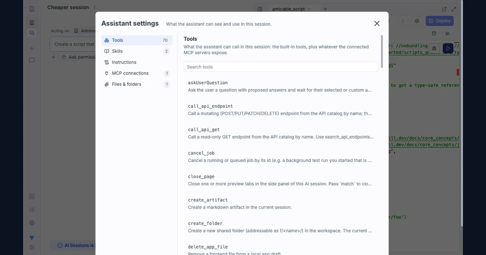The width and height of the screenshot is (486, 255).
Task: Toggle the side panel icon left of amicable_script
Action: [260, 9]
